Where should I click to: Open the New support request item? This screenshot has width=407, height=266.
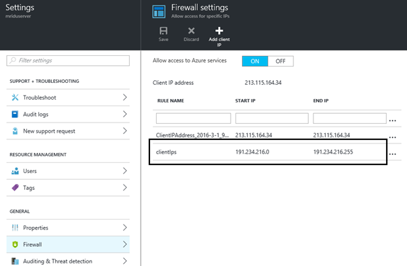click(68, 131)
